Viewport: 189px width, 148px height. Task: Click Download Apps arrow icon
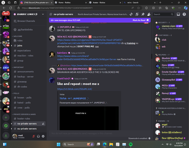[x=6, y=136]
